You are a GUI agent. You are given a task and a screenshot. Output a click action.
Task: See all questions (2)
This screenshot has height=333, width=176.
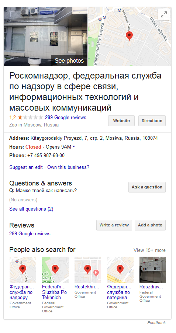(x=31, y=209)
